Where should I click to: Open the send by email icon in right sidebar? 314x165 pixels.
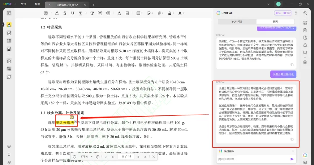click(x=305, y=52)
